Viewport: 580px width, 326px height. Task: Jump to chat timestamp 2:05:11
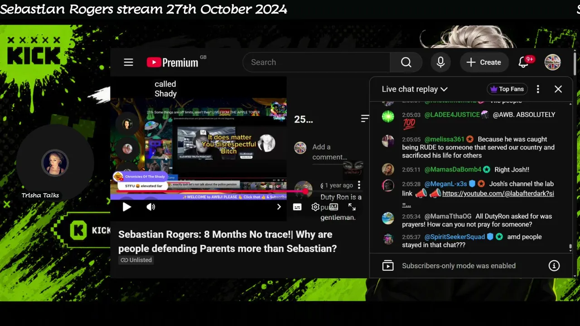pyautogui.click(x=411, y=170)
